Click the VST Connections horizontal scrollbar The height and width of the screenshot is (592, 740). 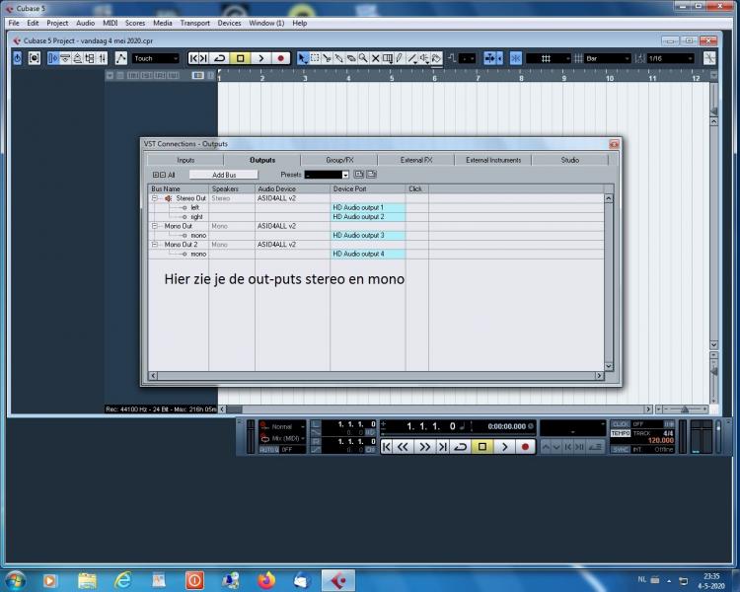tap(376, 376)
